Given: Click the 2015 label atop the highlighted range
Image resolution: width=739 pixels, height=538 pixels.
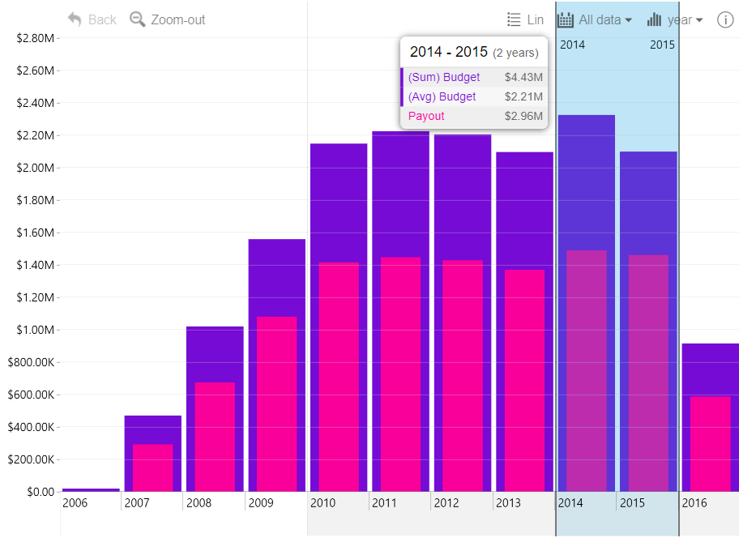Looking at the screenshot, I should (662, 45).
